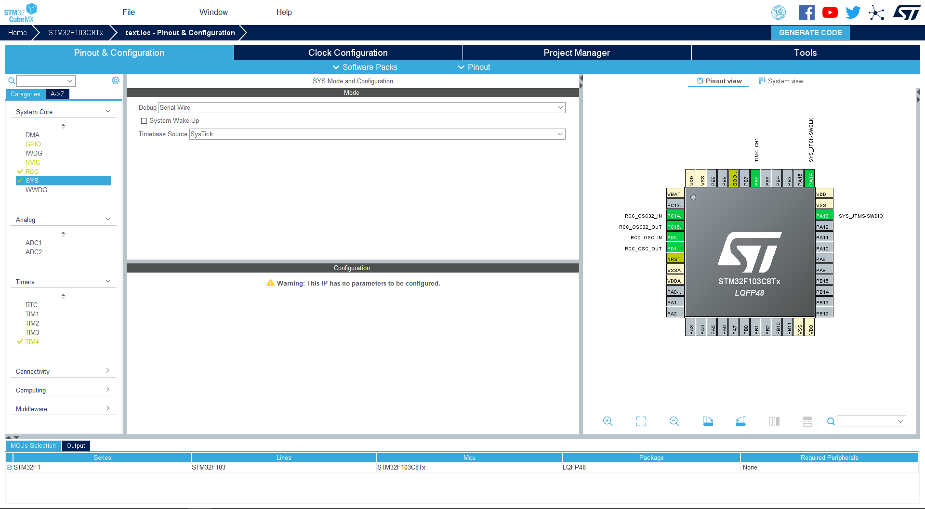This screenshot has width=925, height=509.
Task: Click the sort arrows under Analog
Action: [63, 234]
